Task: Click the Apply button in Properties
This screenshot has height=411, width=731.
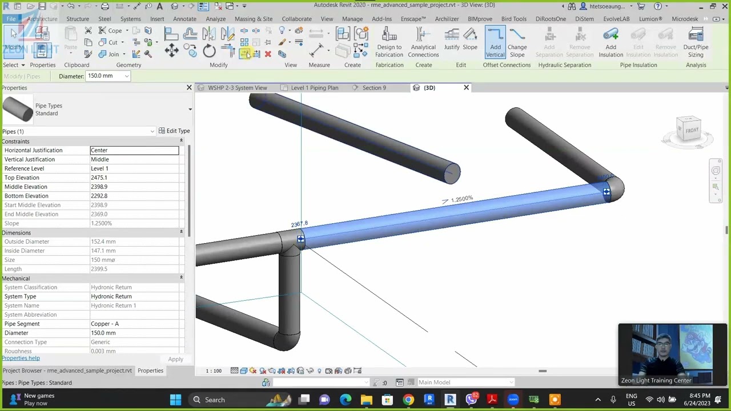Action: (x=175, y=360)
